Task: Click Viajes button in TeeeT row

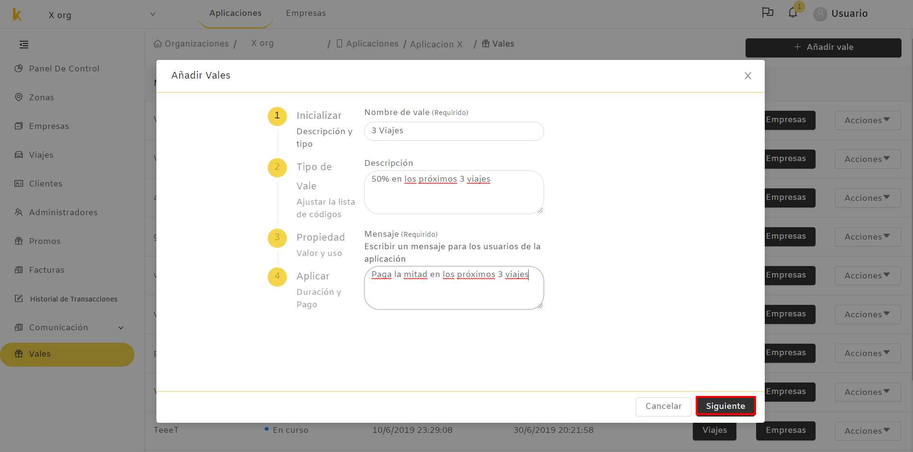Action: tap(714, 430)
